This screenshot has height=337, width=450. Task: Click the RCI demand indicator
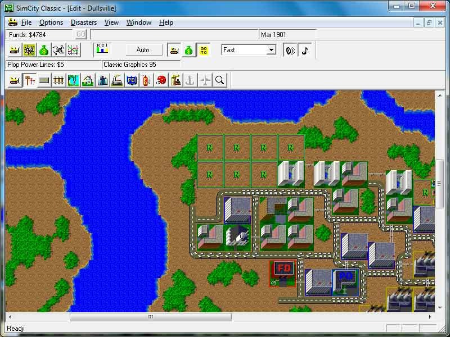[x=102, y=49]
